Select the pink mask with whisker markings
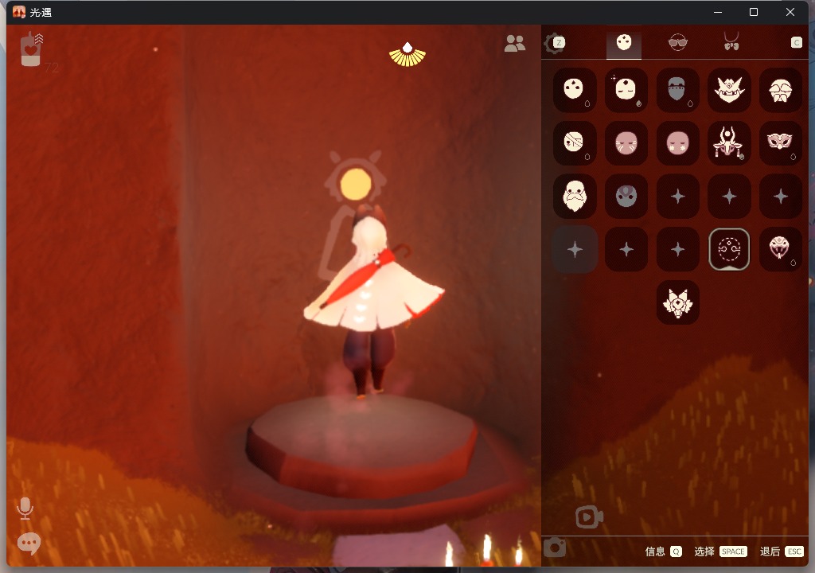This screenshot has width=815, height=573. point(626,143)
